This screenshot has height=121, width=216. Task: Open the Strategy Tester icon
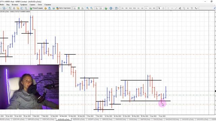pos(26,8)
